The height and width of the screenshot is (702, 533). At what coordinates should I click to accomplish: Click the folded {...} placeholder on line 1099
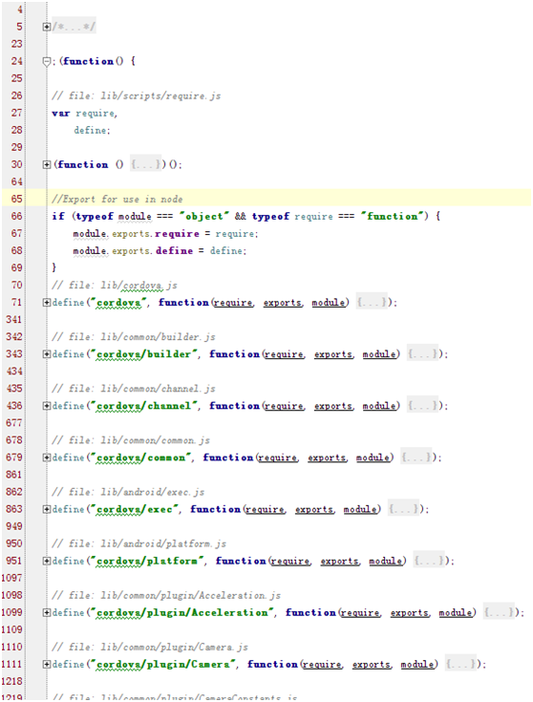pyautogui.click(x=499, y=612)
